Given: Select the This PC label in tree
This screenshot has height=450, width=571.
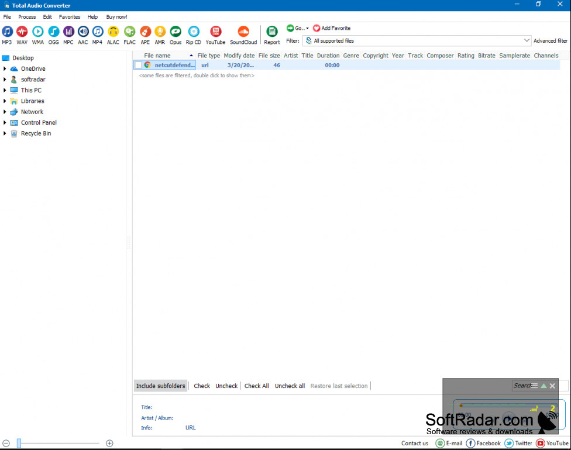Looking at the screenshot, I should [x=31, y=90].
